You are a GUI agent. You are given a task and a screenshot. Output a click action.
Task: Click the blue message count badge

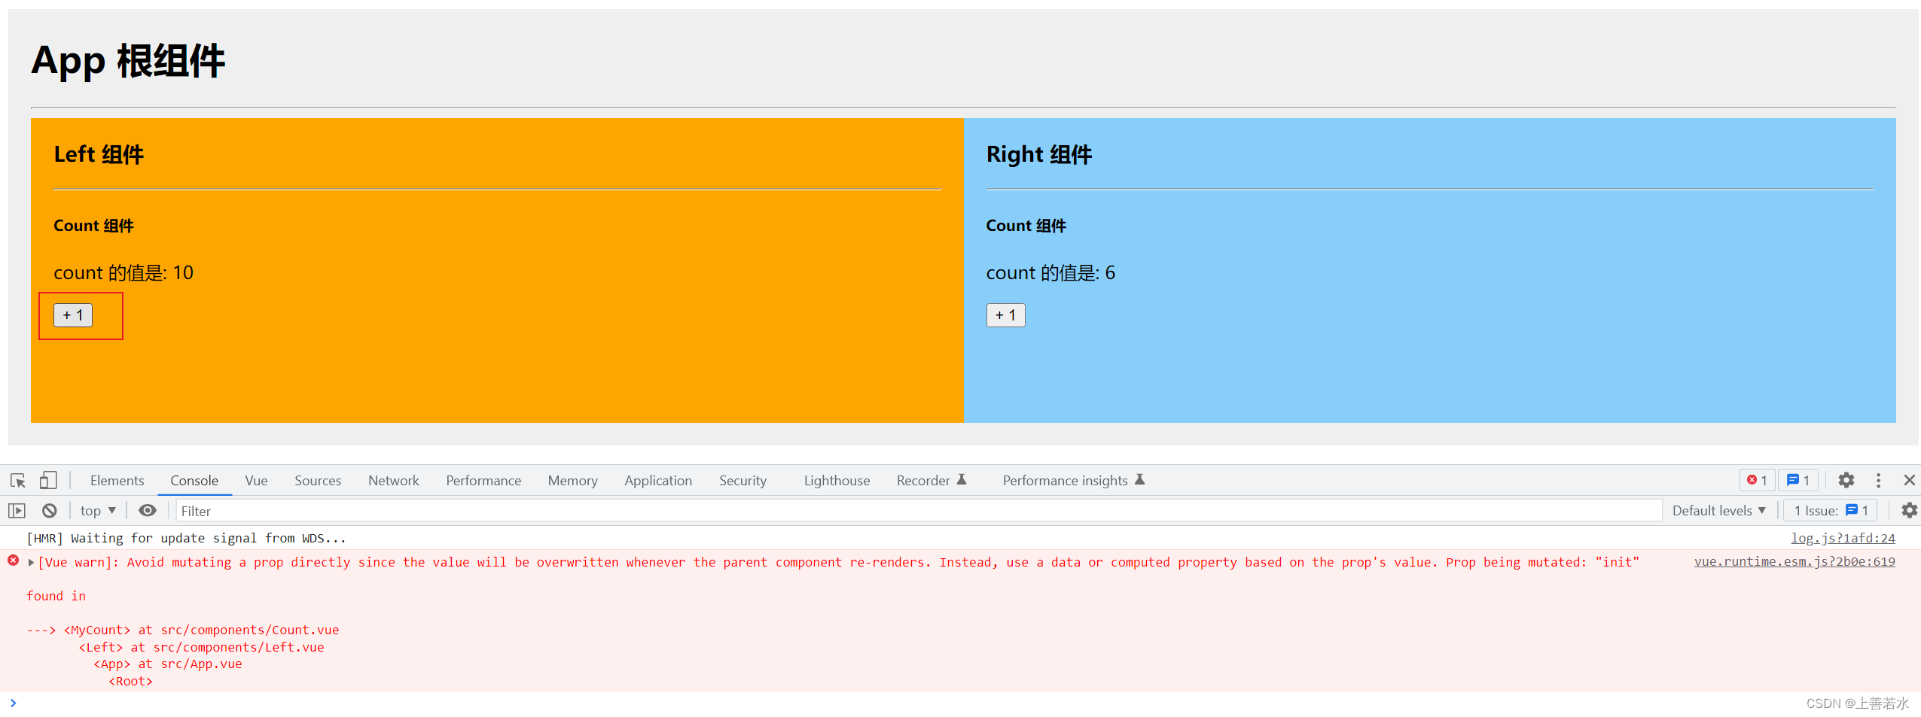pos(1798,480)
